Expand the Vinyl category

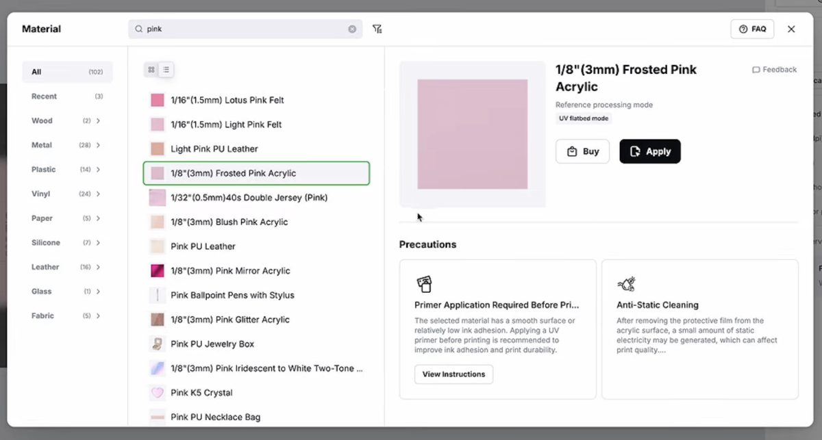click(98, 194)
